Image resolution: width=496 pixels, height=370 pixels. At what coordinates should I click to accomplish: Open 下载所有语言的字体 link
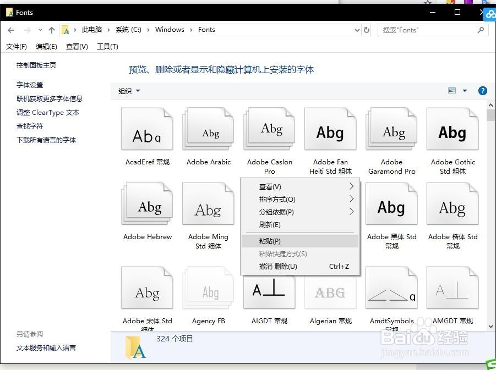pyautogui.click(x=46, y=140)
